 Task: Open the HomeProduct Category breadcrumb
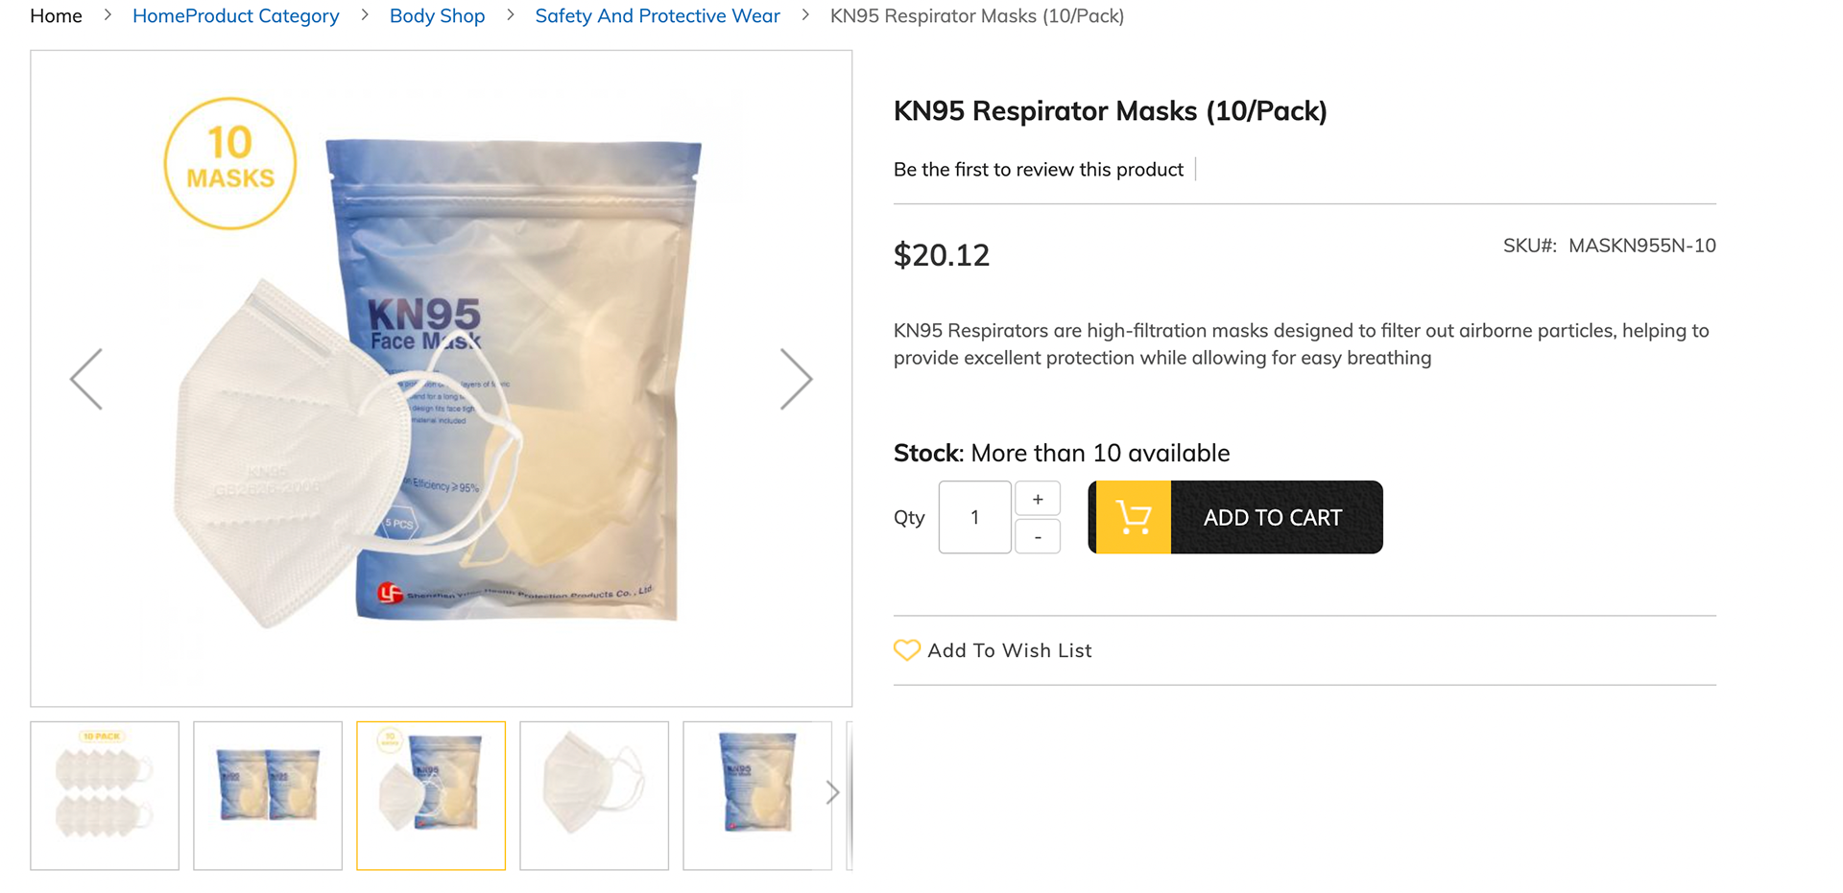(x=235, y=16)
